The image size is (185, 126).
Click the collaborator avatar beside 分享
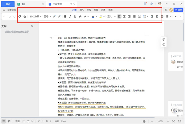pos(171,10)
